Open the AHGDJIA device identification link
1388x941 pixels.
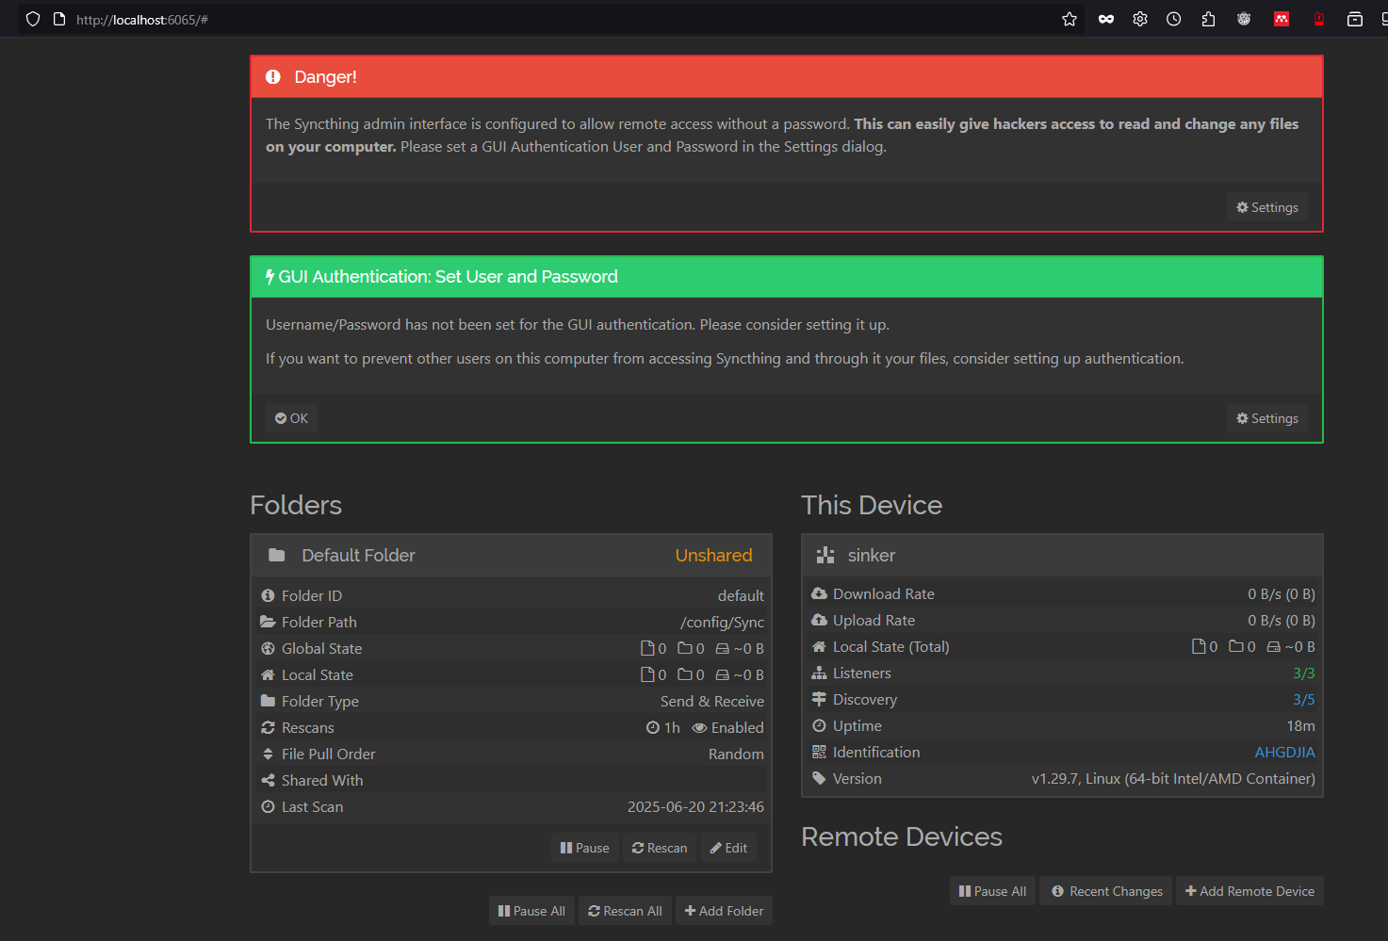[x=1284, y=752]
